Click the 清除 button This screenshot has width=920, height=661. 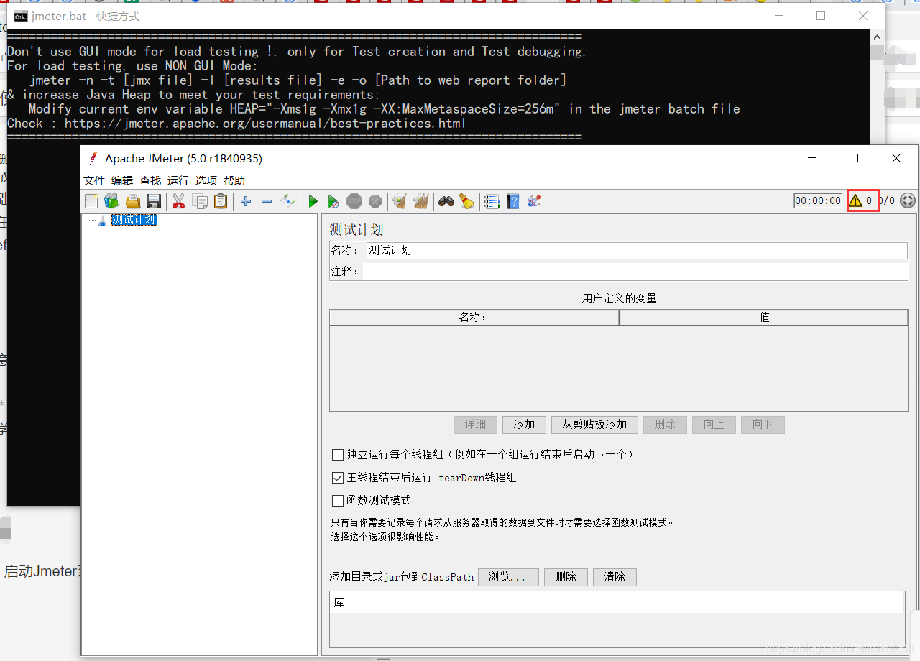point(615,577)
